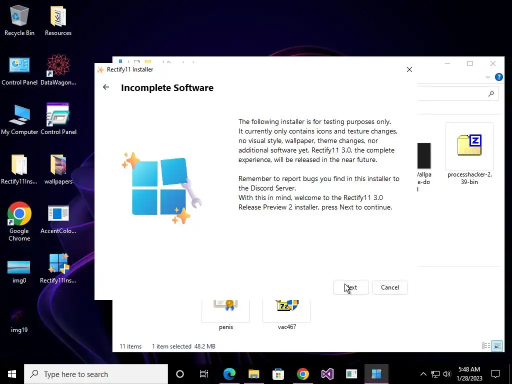Image resolution: width=512 pixels, height=384 pixels.
Task: Open the Windows Start menu
Action: 12,374
